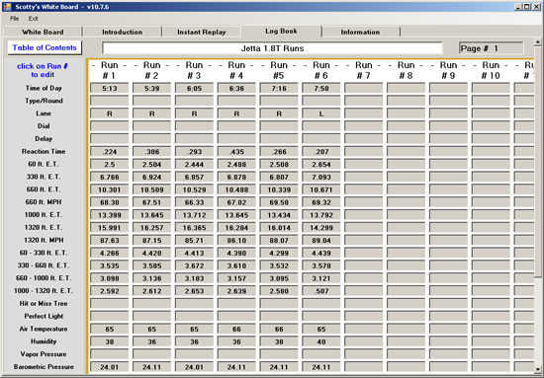This screenshot has height=378, width=544.
Task: Click Run #5 header to edit
Action: (279, 70)
